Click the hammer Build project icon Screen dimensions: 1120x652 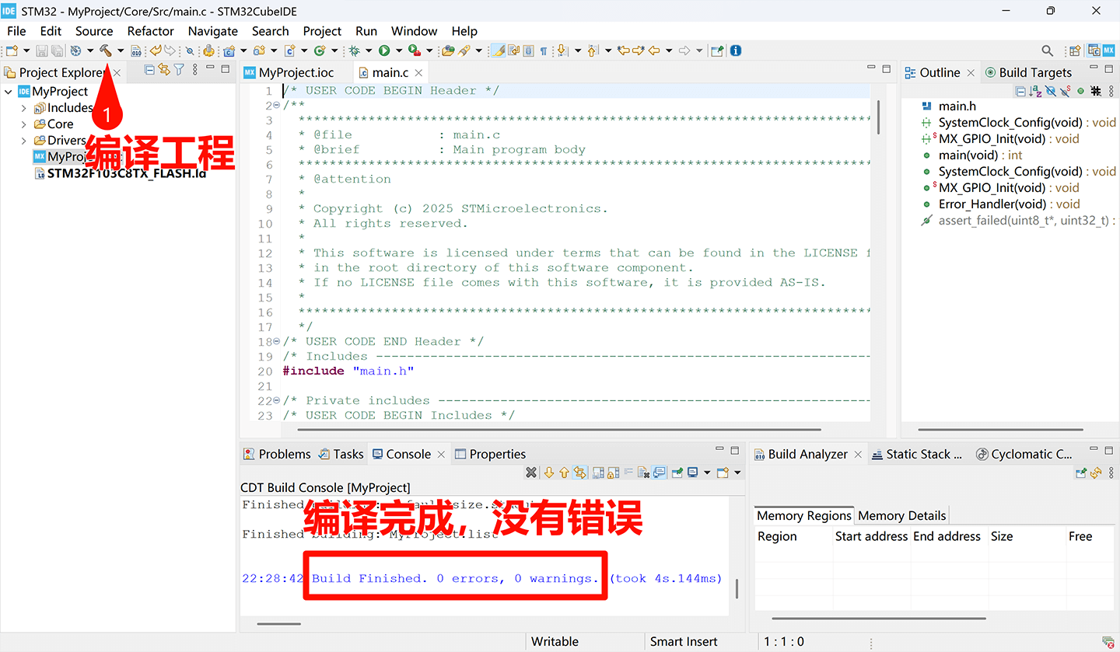tap(106, 51)
